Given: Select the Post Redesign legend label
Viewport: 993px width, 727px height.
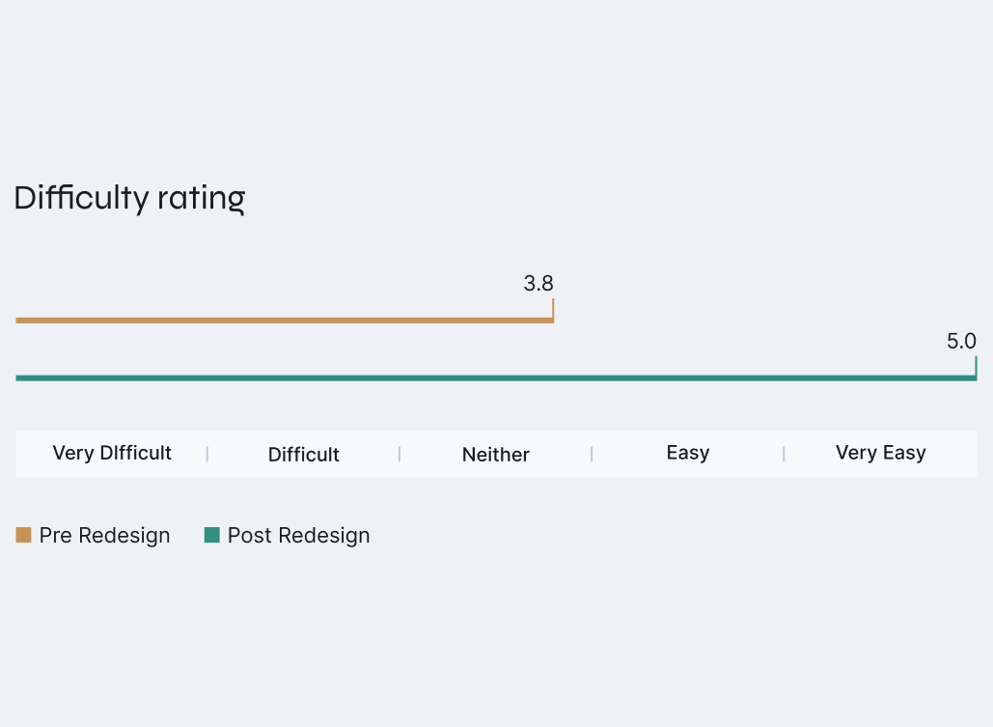Looking at the screenshot, I should [298, 536].
